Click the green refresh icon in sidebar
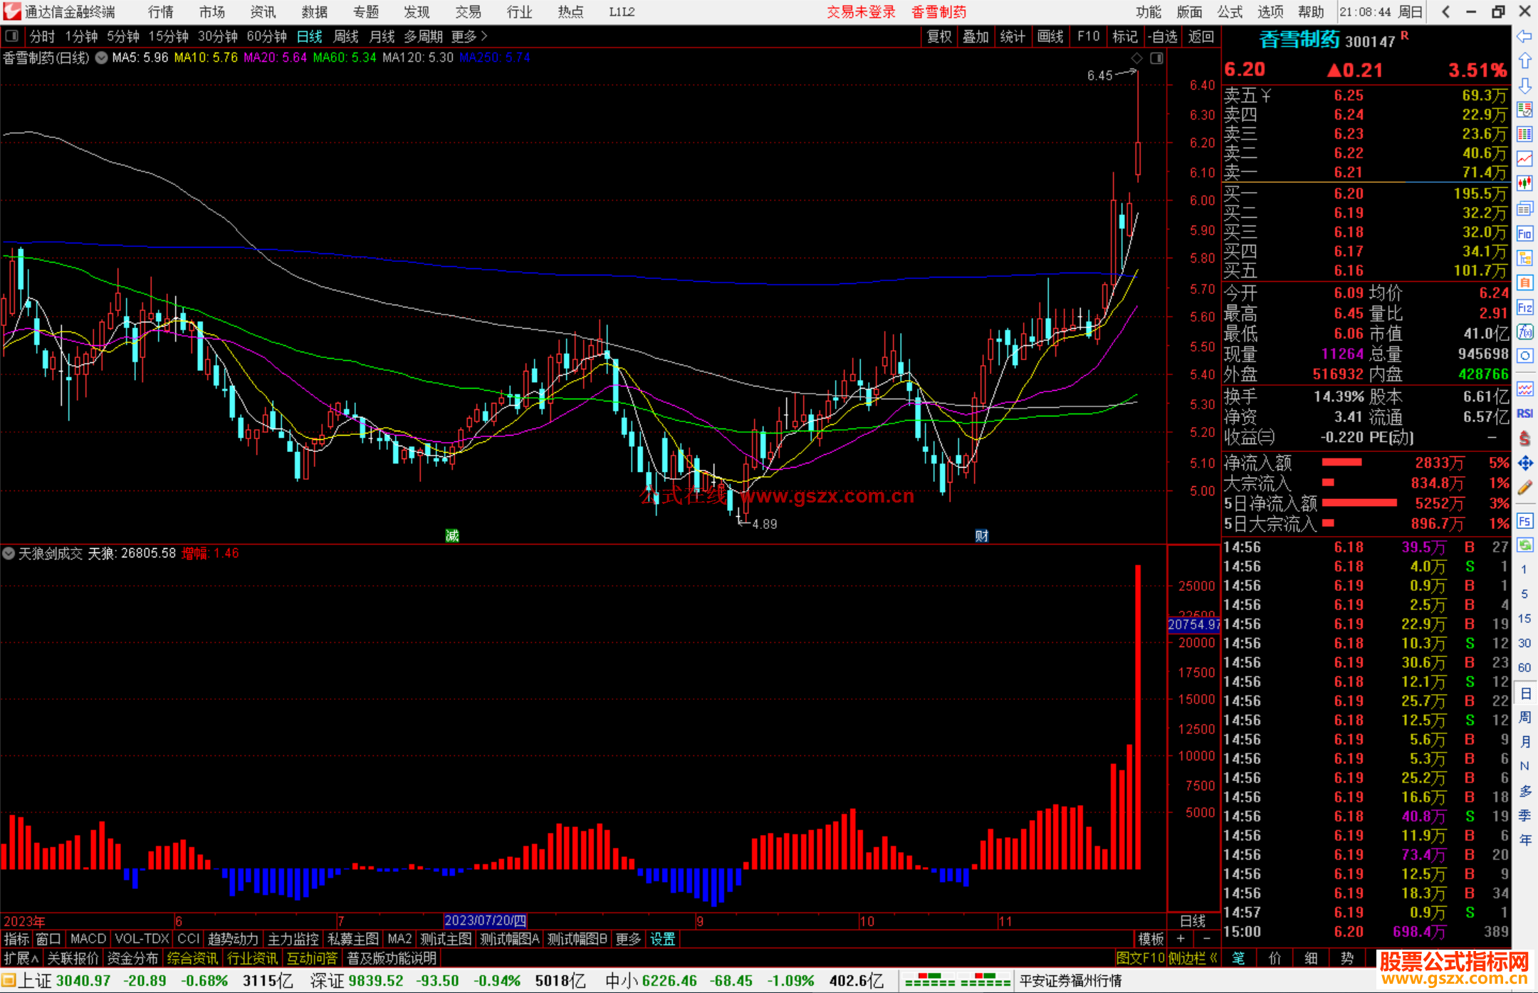1538x993 pixels. point(1524,545)
